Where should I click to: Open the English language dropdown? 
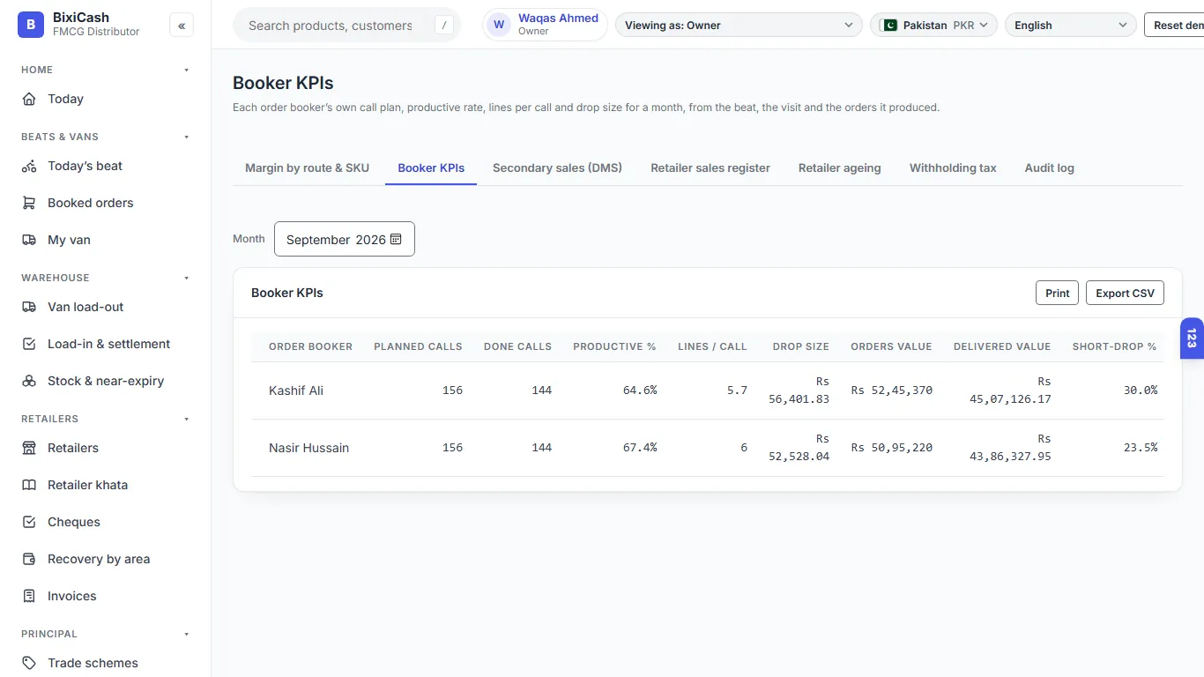coord(1071,25)
